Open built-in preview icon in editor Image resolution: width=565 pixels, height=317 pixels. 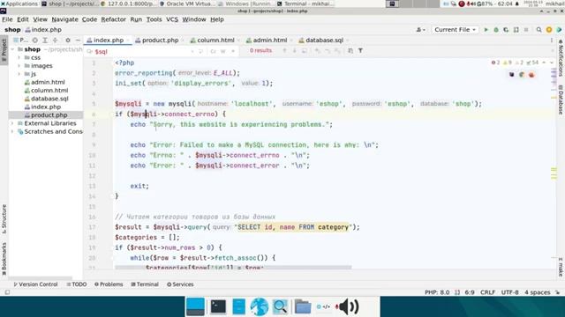(512, 75)
